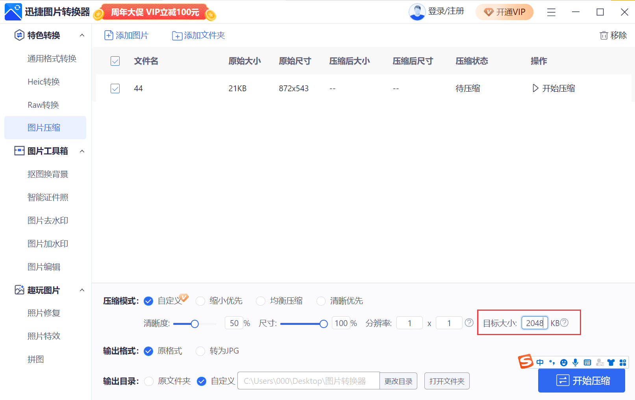Click the help icon next to KB
The width and height of the screenshot is (635, 400).
[x=564, y=323]
